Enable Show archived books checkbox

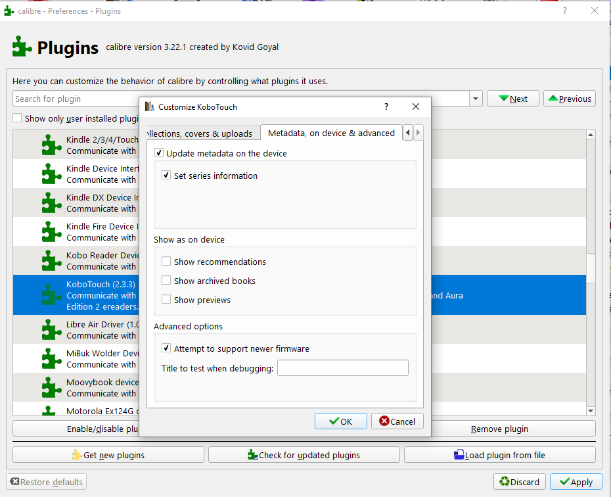pos(166,280)
